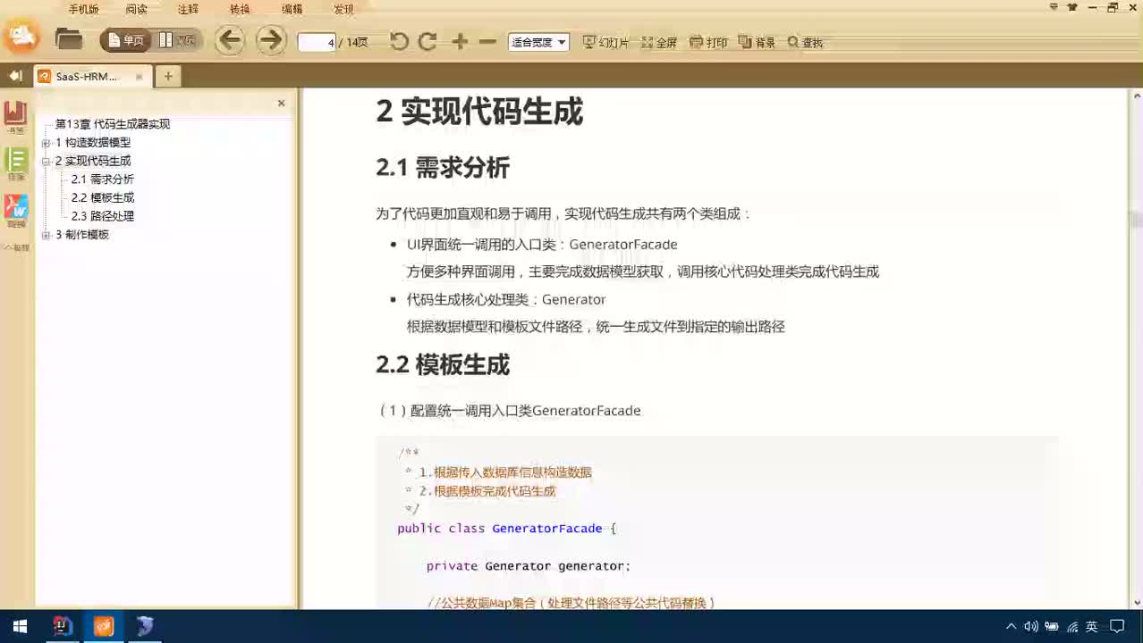Start slideshow mode (幻灯片)
This screenshot has height=643, width=1143.
[605, 42]
